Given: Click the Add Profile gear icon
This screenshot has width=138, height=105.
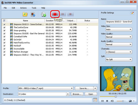Looking at the screenshot, I should pos(44,14).
